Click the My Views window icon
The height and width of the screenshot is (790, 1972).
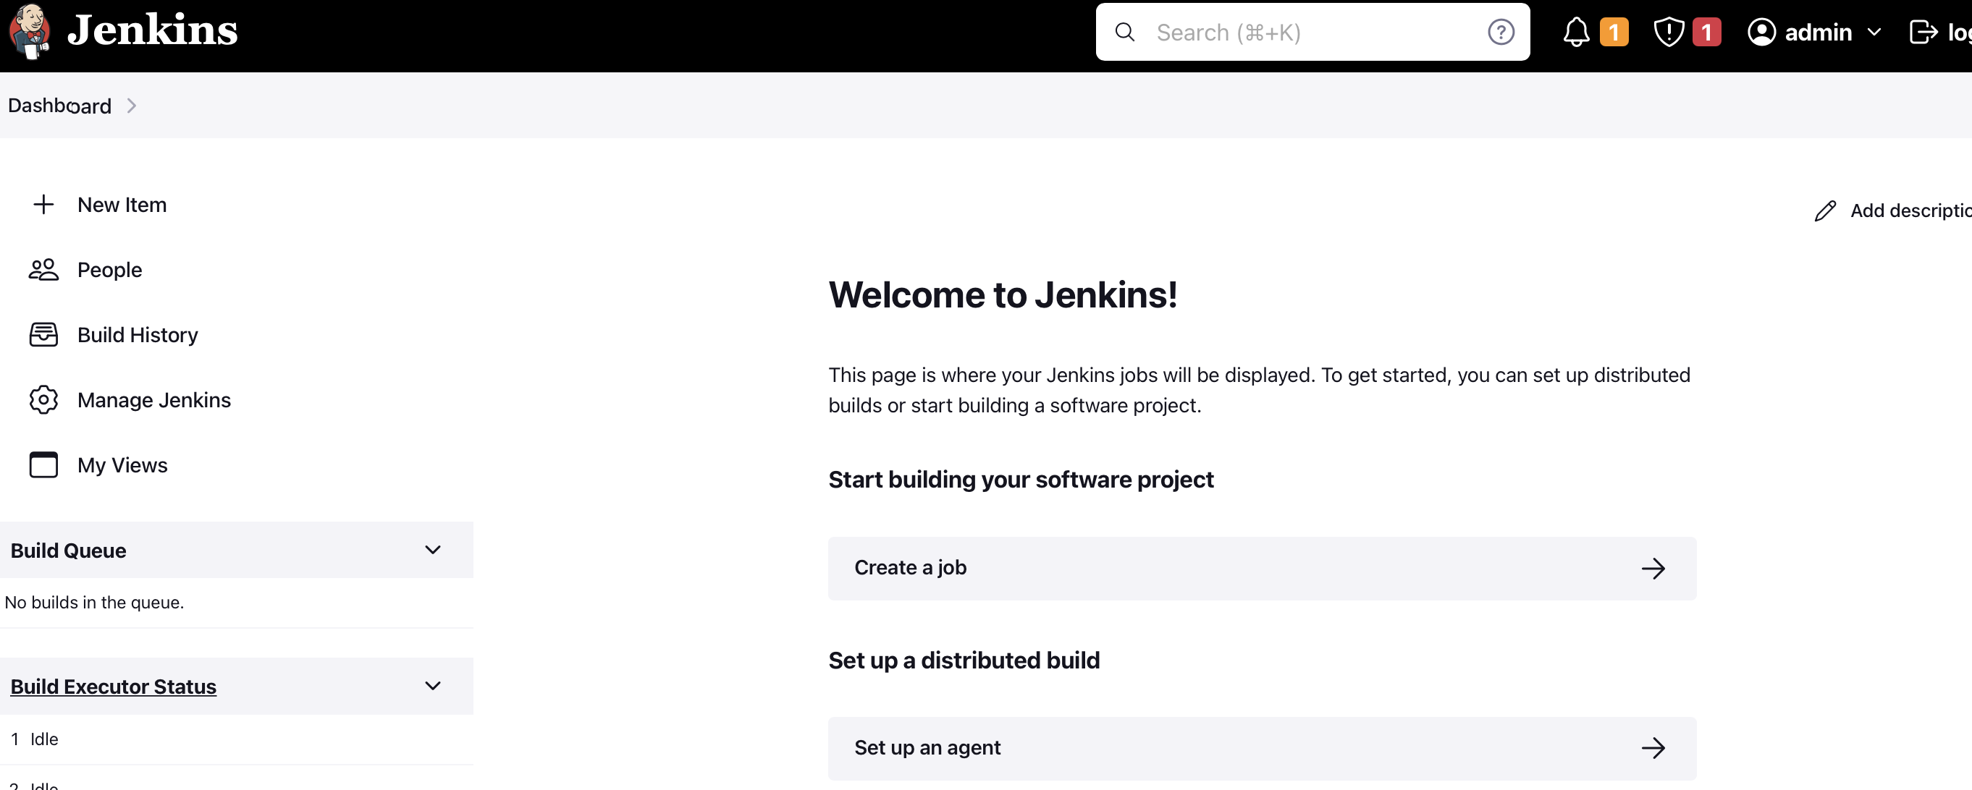coord(43,464)
